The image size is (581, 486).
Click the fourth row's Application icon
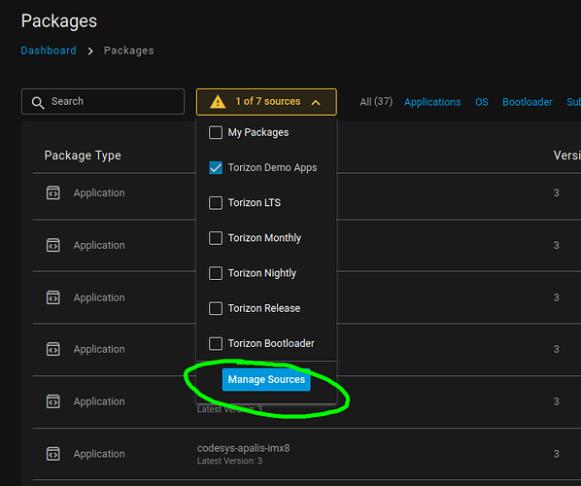53,349
